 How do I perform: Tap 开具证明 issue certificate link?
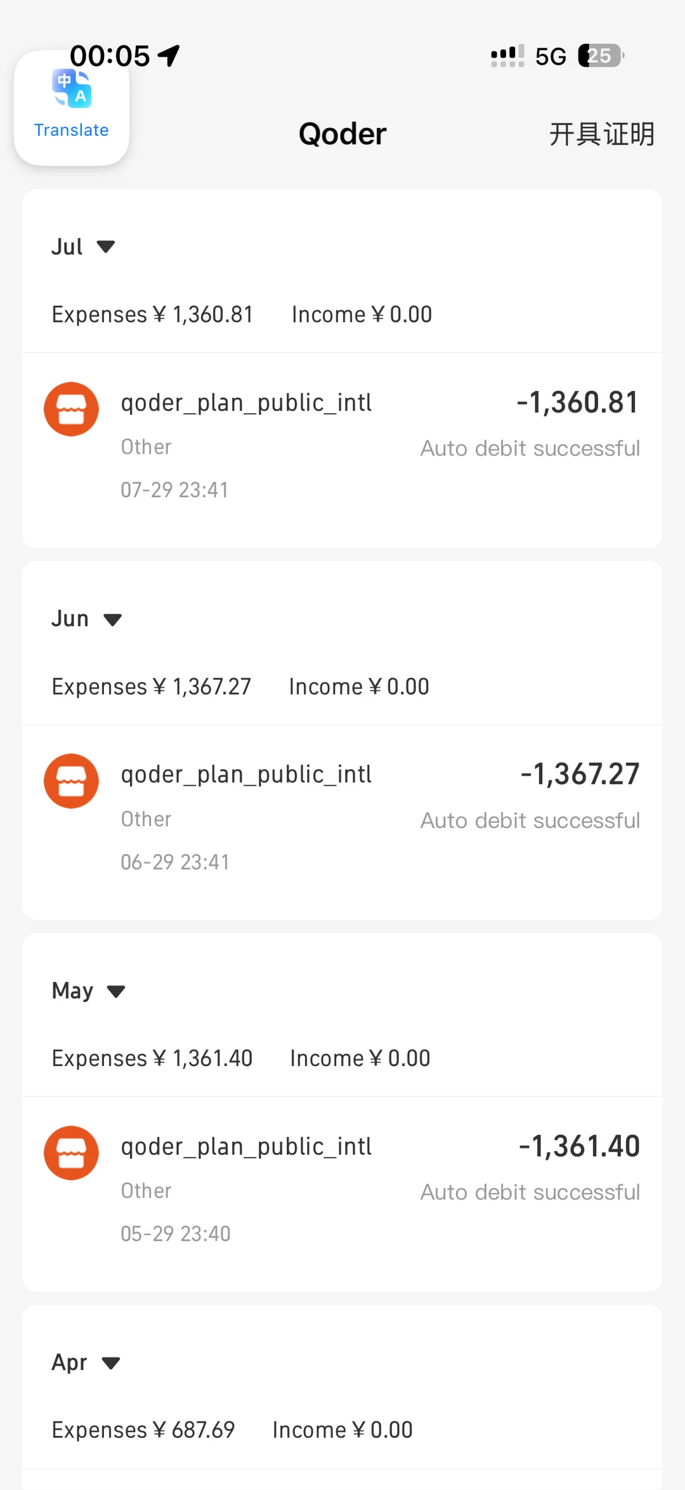602,134
